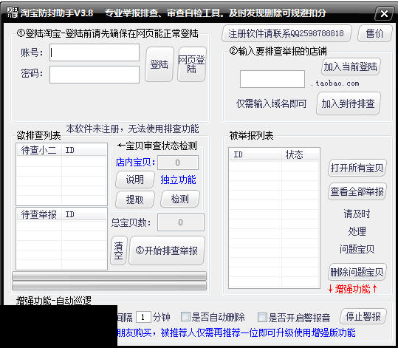Click the 本软件未注册 notice text

(x=132, y=129)
